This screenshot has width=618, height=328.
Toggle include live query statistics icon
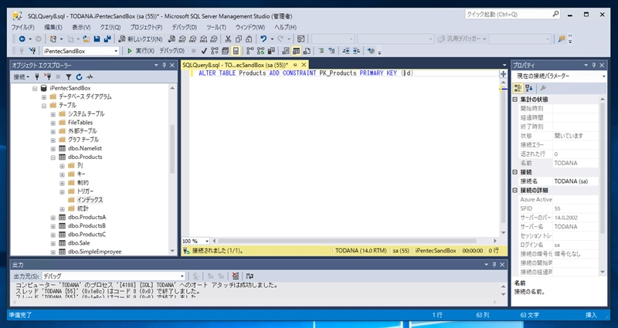pos(260,51)
